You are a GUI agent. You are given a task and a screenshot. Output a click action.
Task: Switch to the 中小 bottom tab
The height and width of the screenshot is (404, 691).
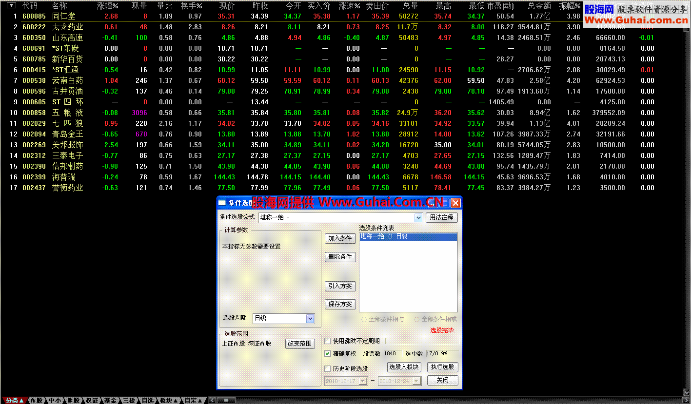[55, 400]
